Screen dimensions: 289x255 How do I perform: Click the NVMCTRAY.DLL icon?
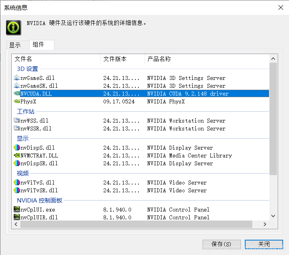pos(16,155)
